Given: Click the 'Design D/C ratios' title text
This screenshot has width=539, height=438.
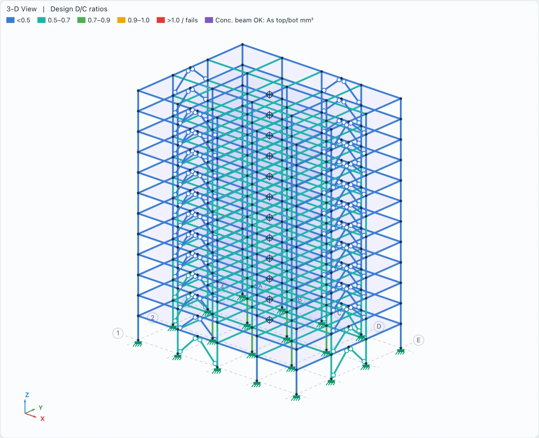Looking at the screenshot, I should point(79,9).
